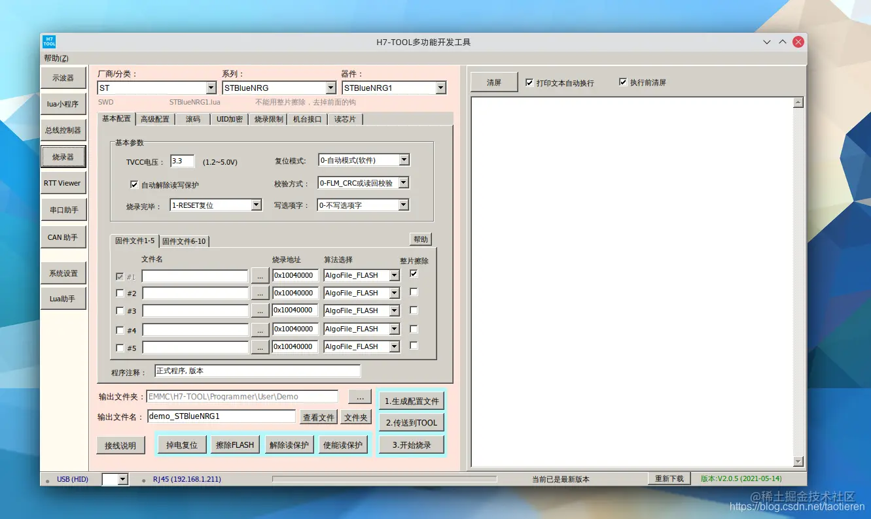Open the 烧录完毕 RESET复位 dropdown

tap(256, 205)
